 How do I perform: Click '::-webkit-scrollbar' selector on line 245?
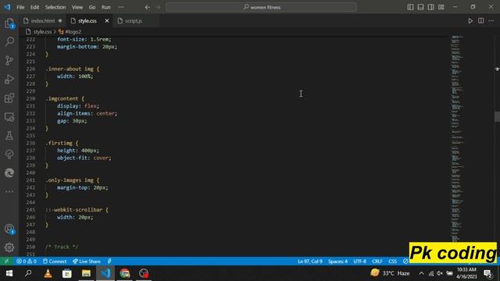(x=74, y=210)
